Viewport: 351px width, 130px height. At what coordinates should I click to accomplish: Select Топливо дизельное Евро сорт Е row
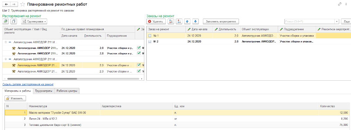pyautogui.click(x=177, y=125)
